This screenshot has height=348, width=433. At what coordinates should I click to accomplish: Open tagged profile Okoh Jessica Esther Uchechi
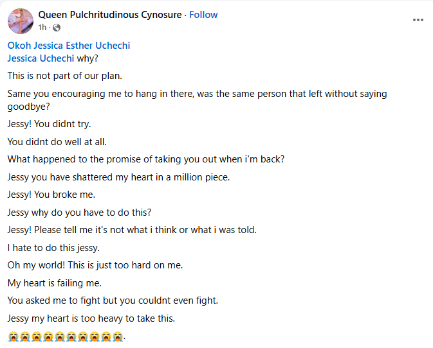coord(69,46)
